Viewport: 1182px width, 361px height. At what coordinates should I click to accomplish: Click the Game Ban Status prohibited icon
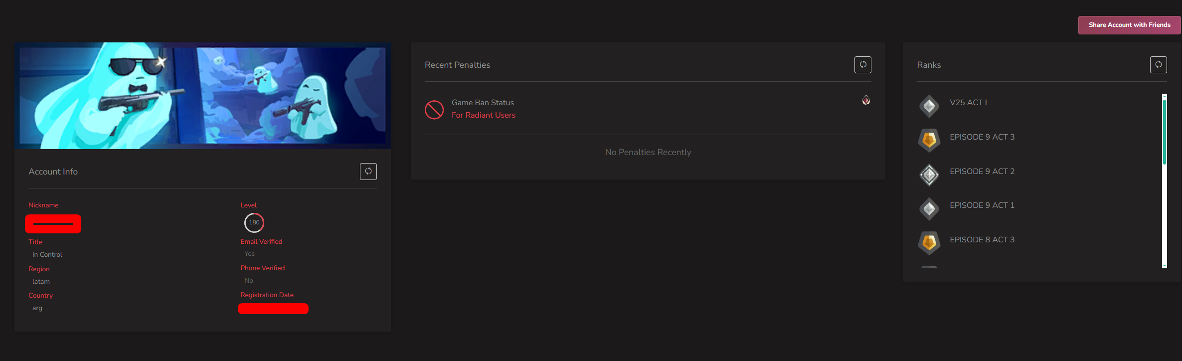[x=434, y=110]
